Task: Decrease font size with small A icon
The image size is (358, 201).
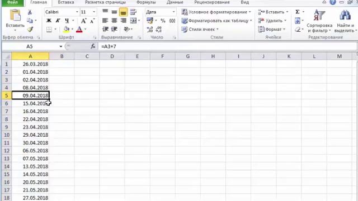Action: 92,21
